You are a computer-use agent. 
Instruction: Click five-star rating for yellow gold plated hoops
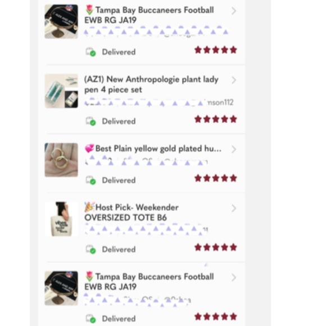(216, 178)
